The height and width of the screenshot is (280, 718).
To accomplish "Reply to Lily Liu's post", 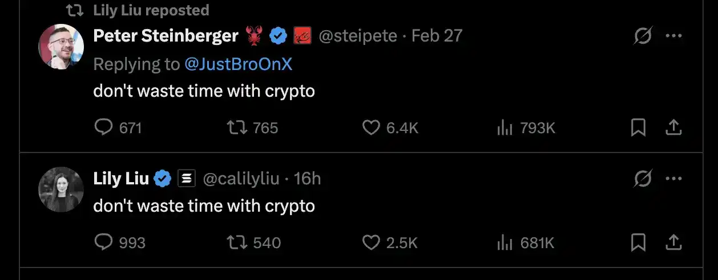I will tap(103, 242).
